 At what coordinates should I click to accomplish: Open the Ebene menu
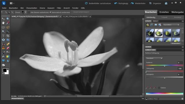42,8
